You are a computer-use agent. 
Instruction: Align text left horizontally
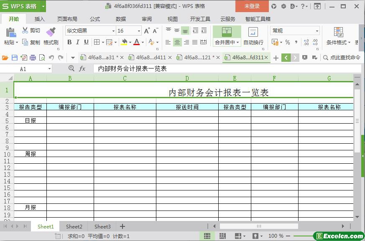pos(168,42)
